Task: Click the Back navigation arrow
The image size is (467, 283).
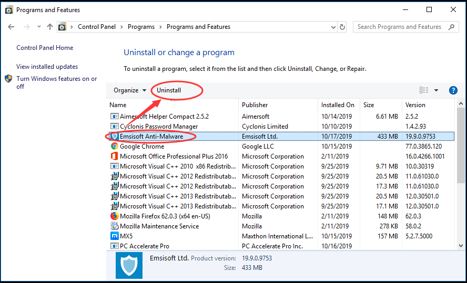Action: click(11, 27)
